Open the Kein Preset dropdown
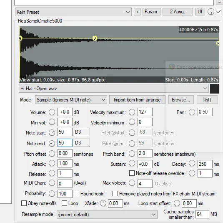 73,12
